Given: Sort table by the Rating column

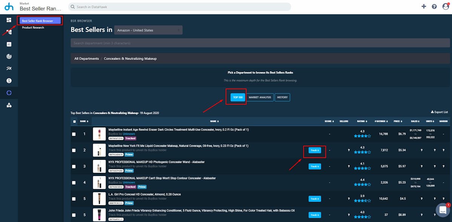Looking at the screenshot, I should (x=362, y=121).
